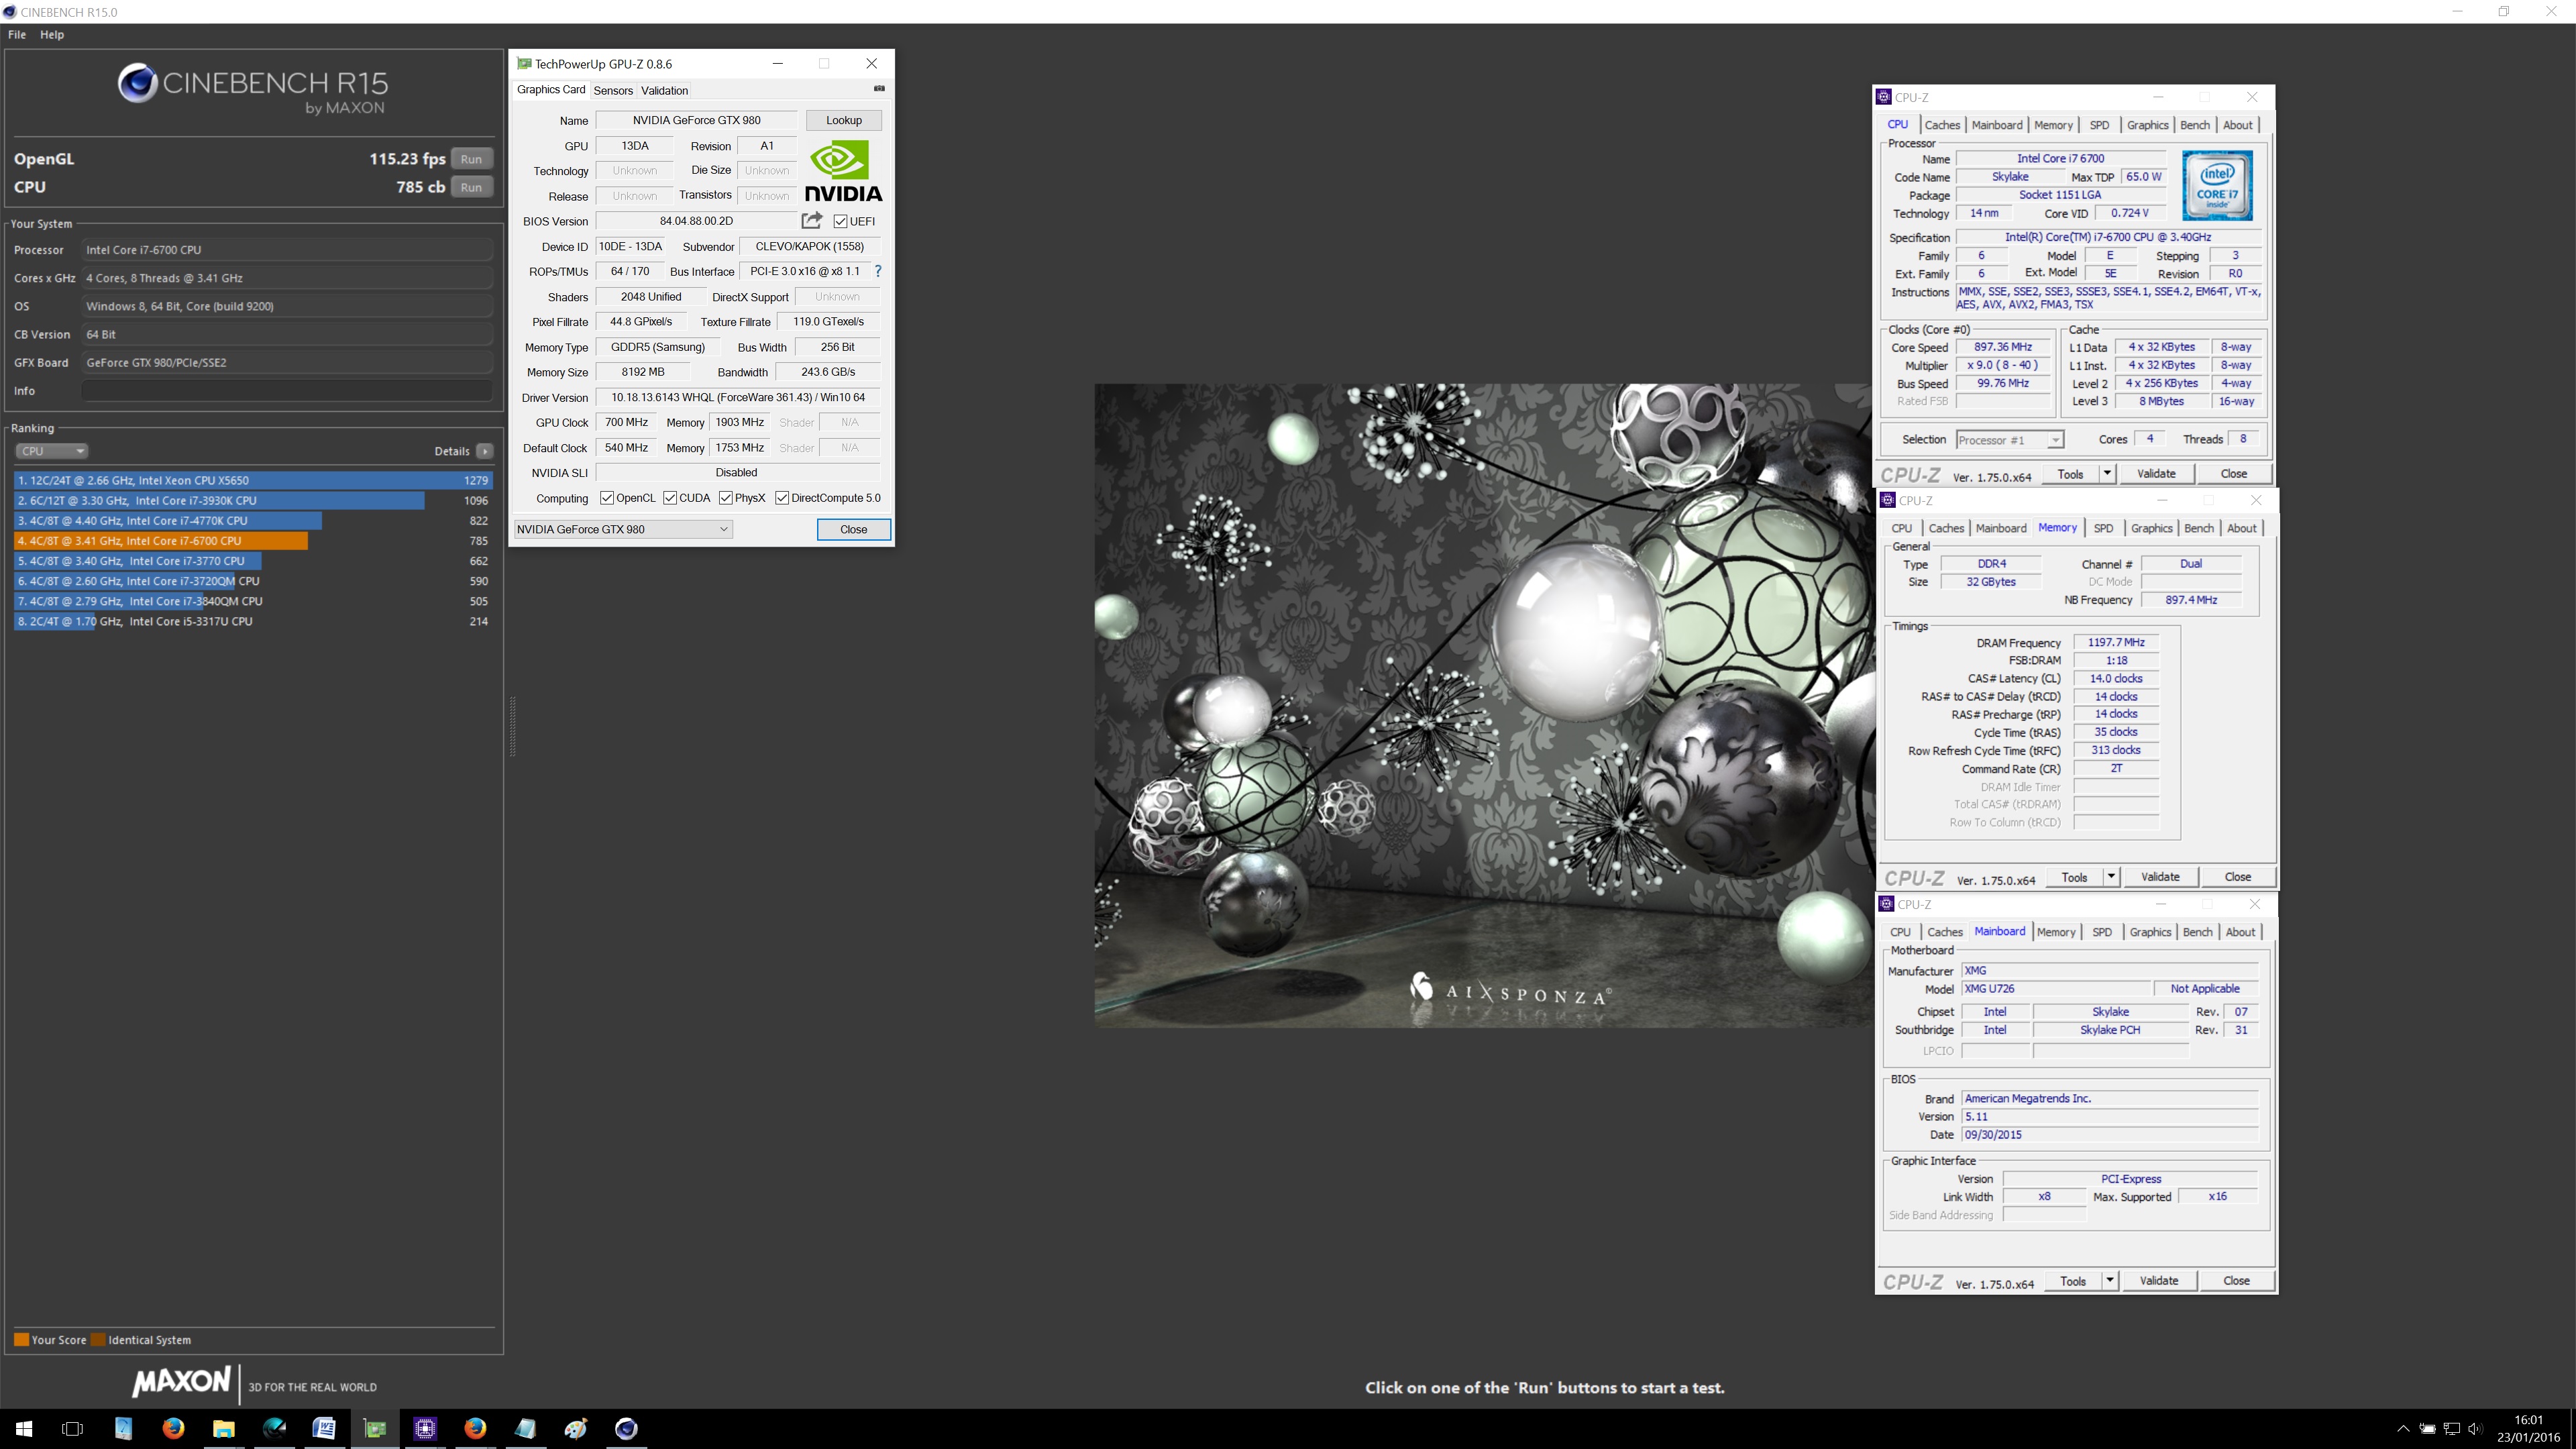The height and width of the screenshot is (1449, 2576).
Task: Switch to Validation tab in GPU-Z
Action: 664,90
